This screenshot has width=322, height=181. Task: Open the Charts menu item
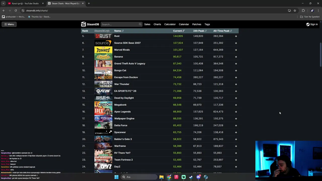click(157, 24)
